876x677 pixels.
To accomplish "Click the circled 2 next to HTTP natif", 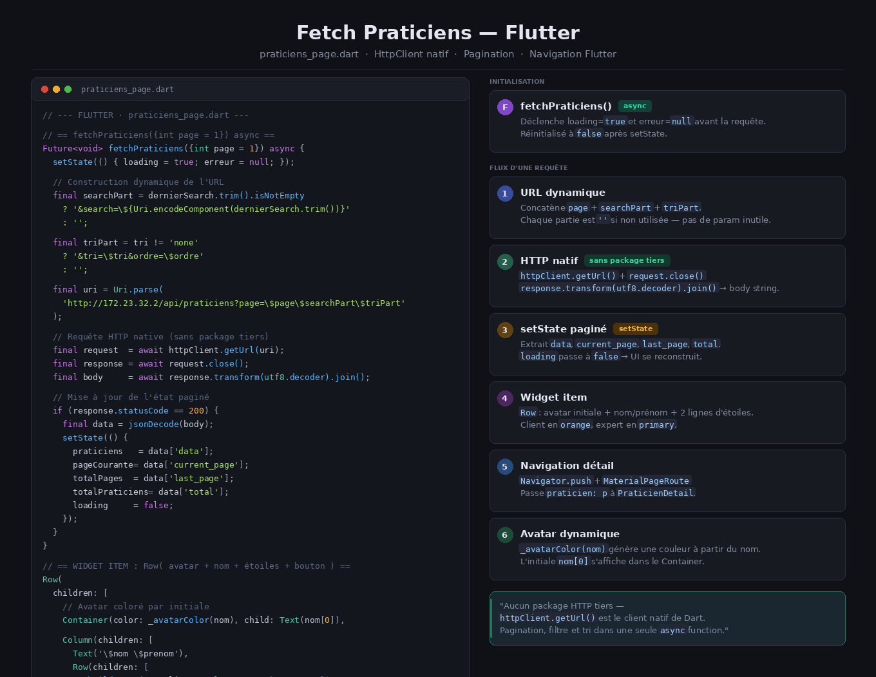I will point(504,262).
